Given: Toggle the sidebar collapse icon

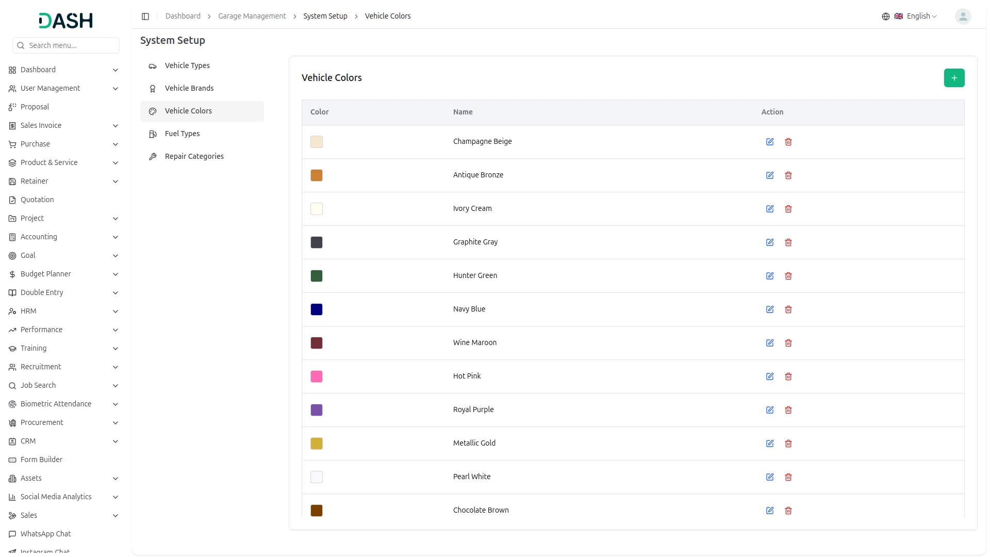Looking at the screenshot, I should pos(145,17).
